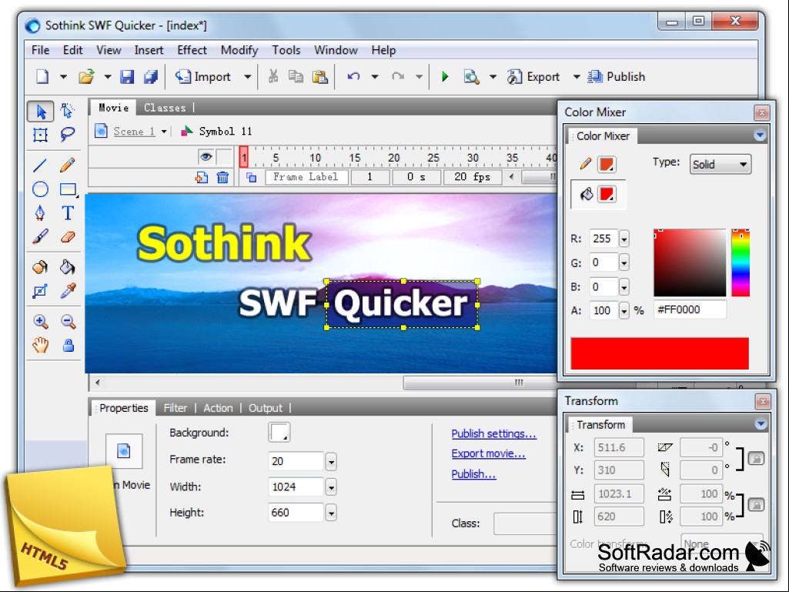Switch to the Classes tab
Image resolution: width=789 pixels, height=592 pixels.
tap(165, 108)
